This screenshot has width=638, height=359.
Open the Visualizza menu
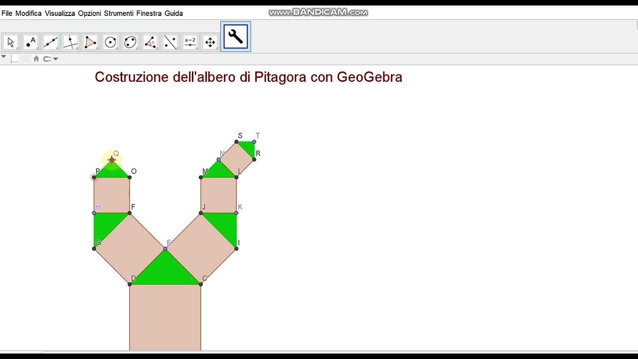[60, 13]
